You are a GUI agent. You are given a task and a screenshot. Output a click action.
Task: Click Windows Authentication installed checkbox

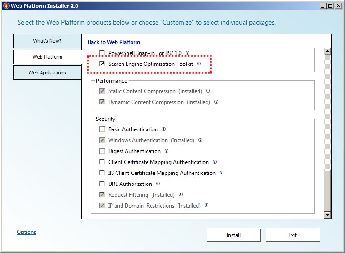[102, 140]
